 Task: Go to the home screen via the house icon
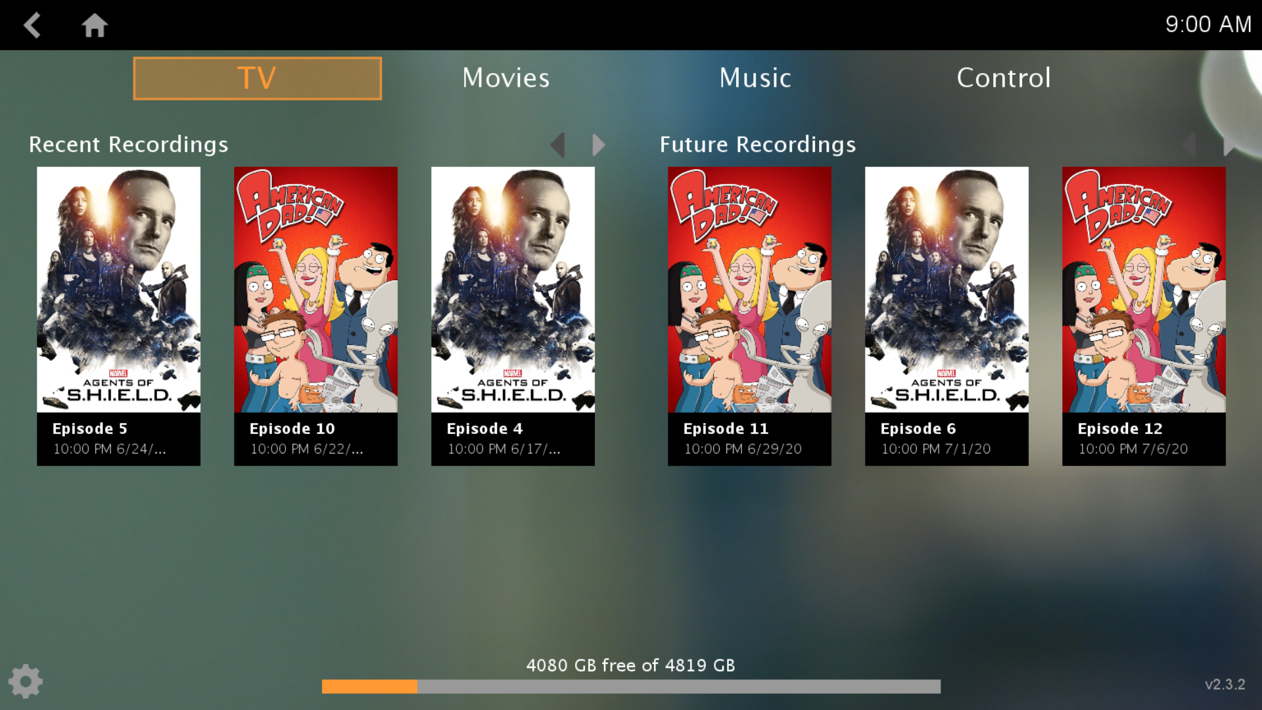pos(95,25)
